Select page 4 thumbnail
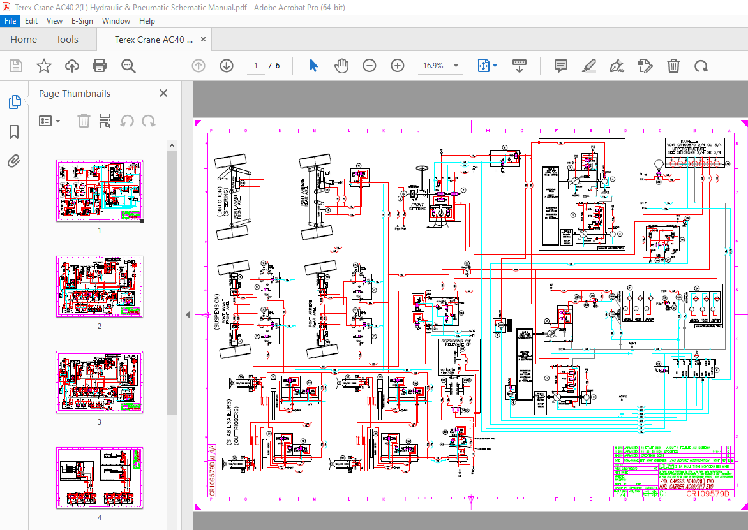This screenshot has width=748, height=530. tap(99, 478)
